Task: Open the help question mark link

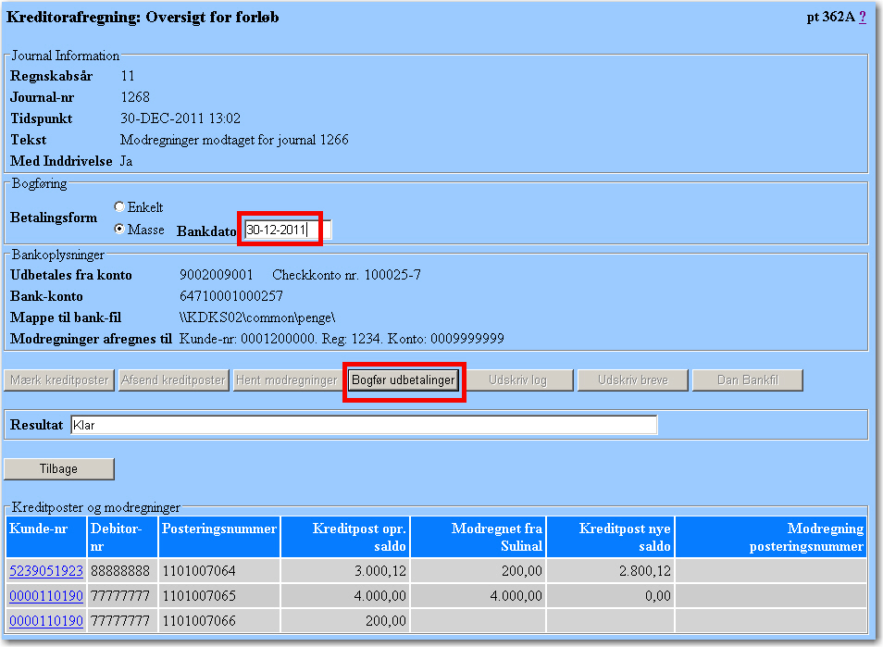Action: point(862,17)
